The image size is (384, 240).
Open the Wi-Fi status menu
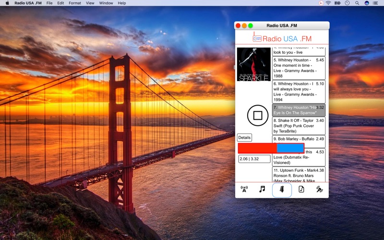[x=328, y=3]
